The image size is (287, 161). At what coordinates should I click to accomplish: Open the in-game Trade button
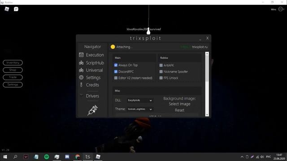[x=13, y=77]
